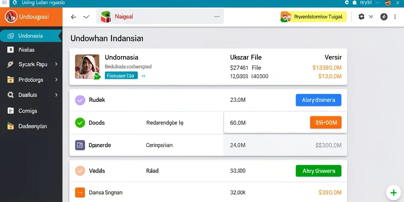Screen dimensions: 404x202
Task: Click the Daatluls search icon
Action: pyautogui.click(x=11, y=95)
